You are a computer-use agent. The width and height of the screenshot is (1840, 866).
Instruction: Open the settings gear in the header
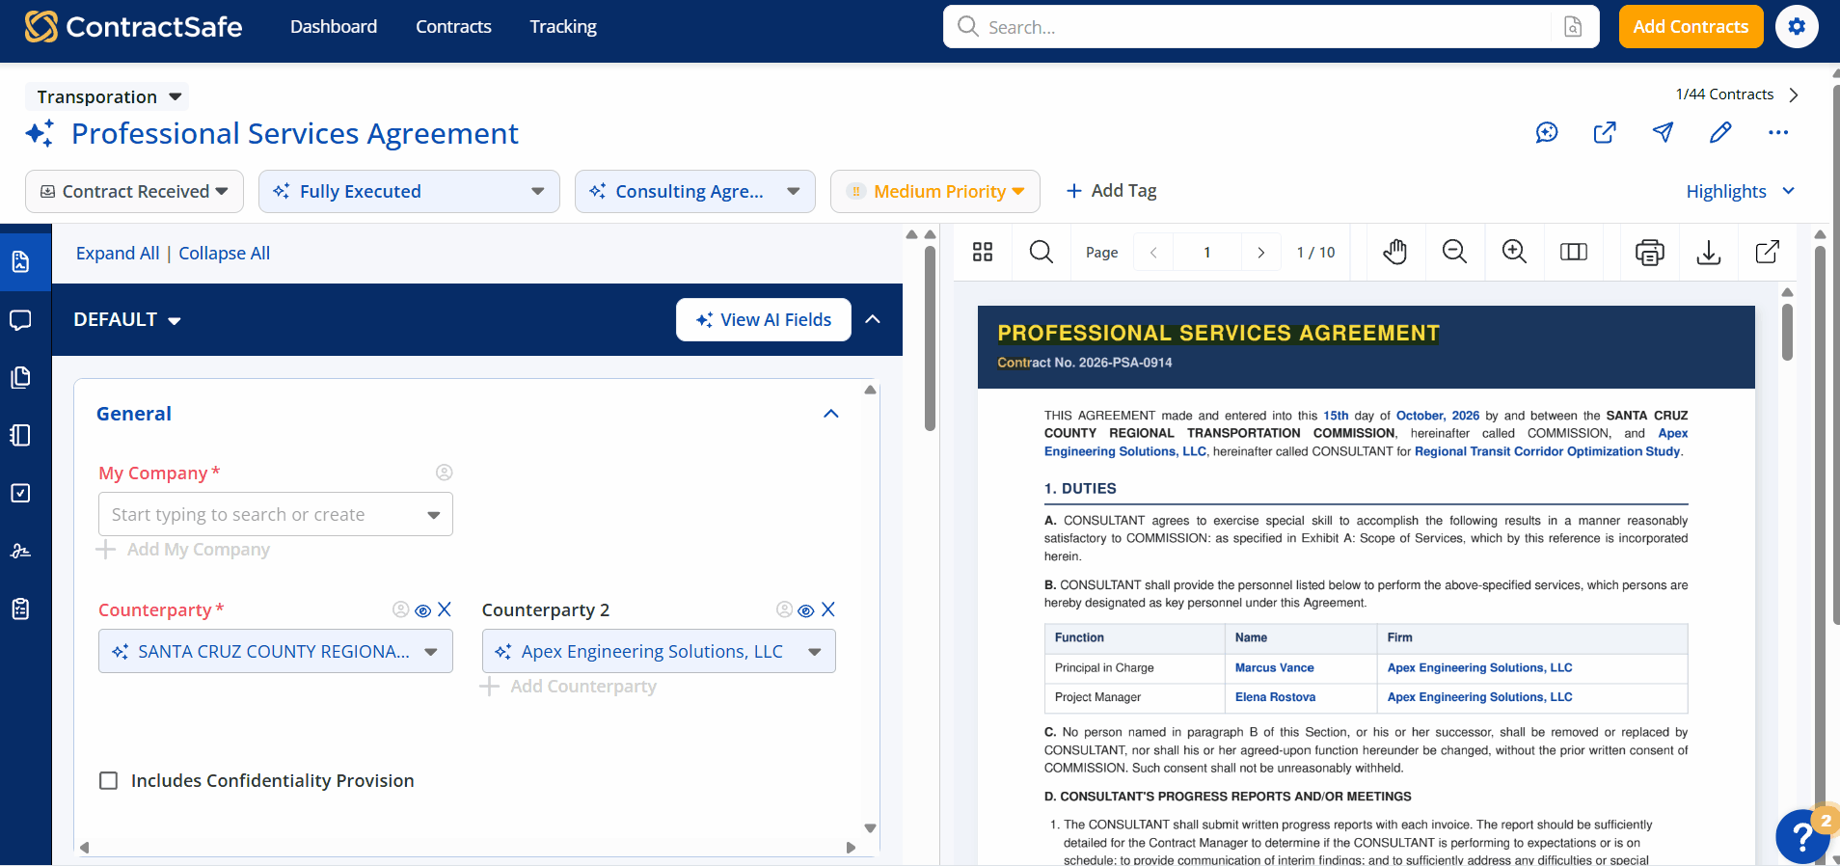[x=1796, y=27]
